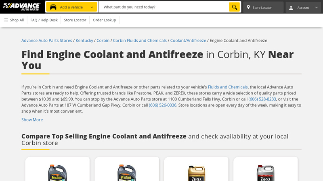Click the Advance Auto Parts logo
Image resolution: width=323 pixels, height=181 pixels.
pyautogui.click(x=21, y=7)
